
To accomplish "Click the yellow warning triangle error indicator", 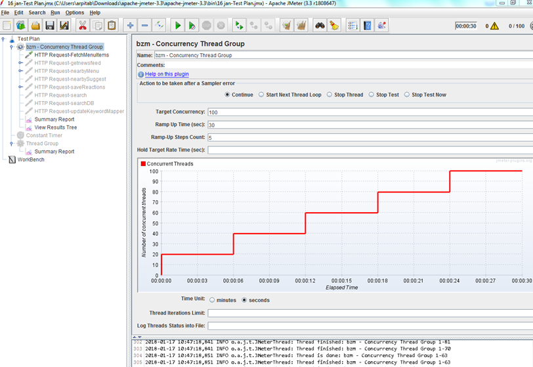I will click(494, 26).
